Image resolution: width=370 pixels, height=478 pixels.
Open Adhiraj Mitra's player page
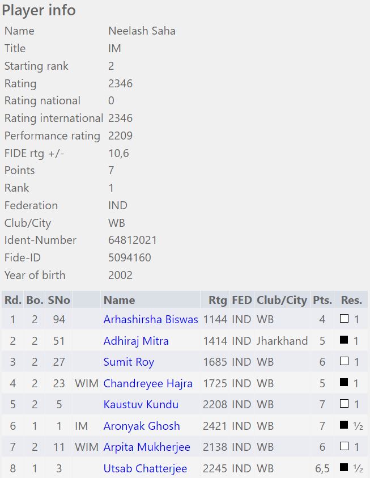coord(136,341)
